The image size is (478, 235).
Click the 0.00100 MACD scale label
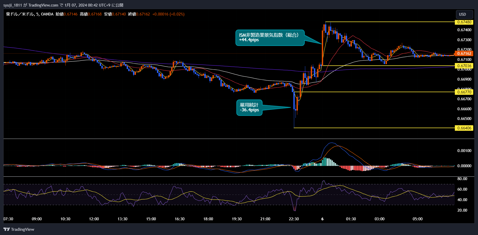(x=464, y=151)
